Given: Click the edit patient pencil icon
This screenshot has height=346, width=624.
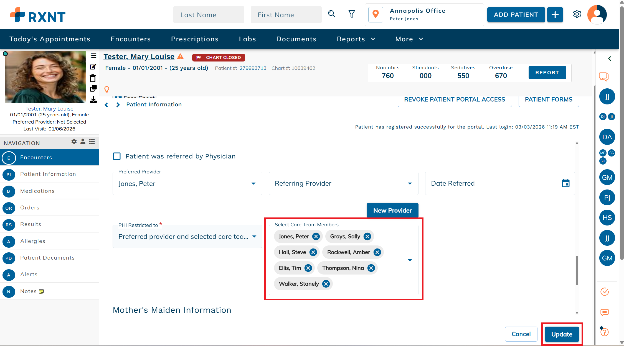Looking at the screenshot, I should [x=93, y=67].
